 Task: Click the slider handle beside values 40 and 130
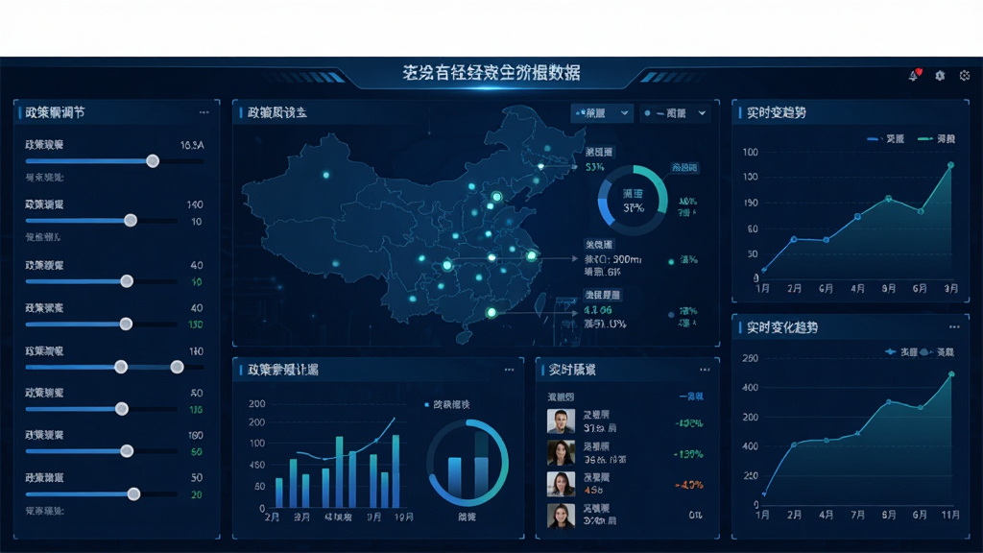pyautogui.click(x=126, y=324)
